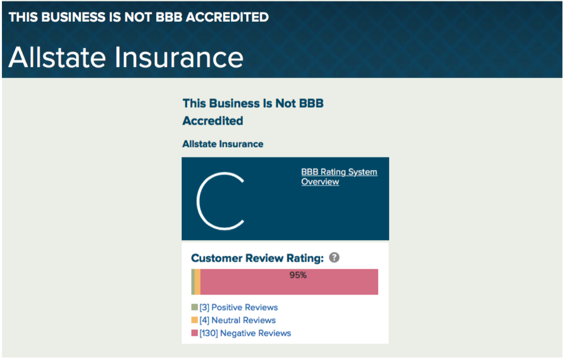The width and height of the screenshot is (564, 359).
Task: Click the word Accredited under the heading
Action: [x=212, y=121]
